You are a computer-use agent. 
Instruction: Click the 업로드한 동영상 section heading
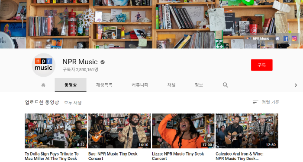(x=42, y=103)
